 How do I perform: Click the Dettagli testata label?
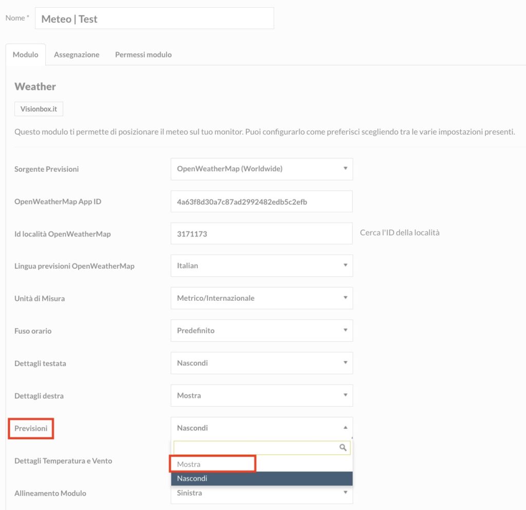(40, 363)
